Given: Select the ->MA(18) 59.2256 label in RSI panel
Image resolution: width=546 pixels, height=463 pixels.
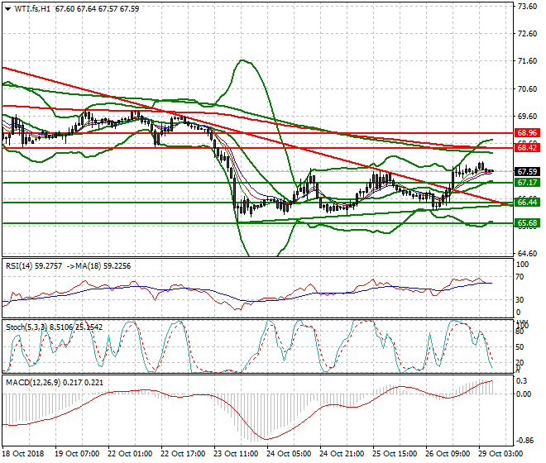Looking at the screenshot, I should tap(98, 266).
